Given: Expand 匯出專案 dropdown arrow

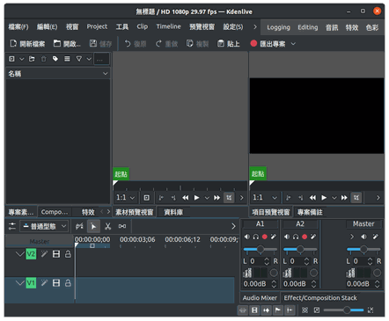Looking at the screenshot, I should [x=293, y=44].
